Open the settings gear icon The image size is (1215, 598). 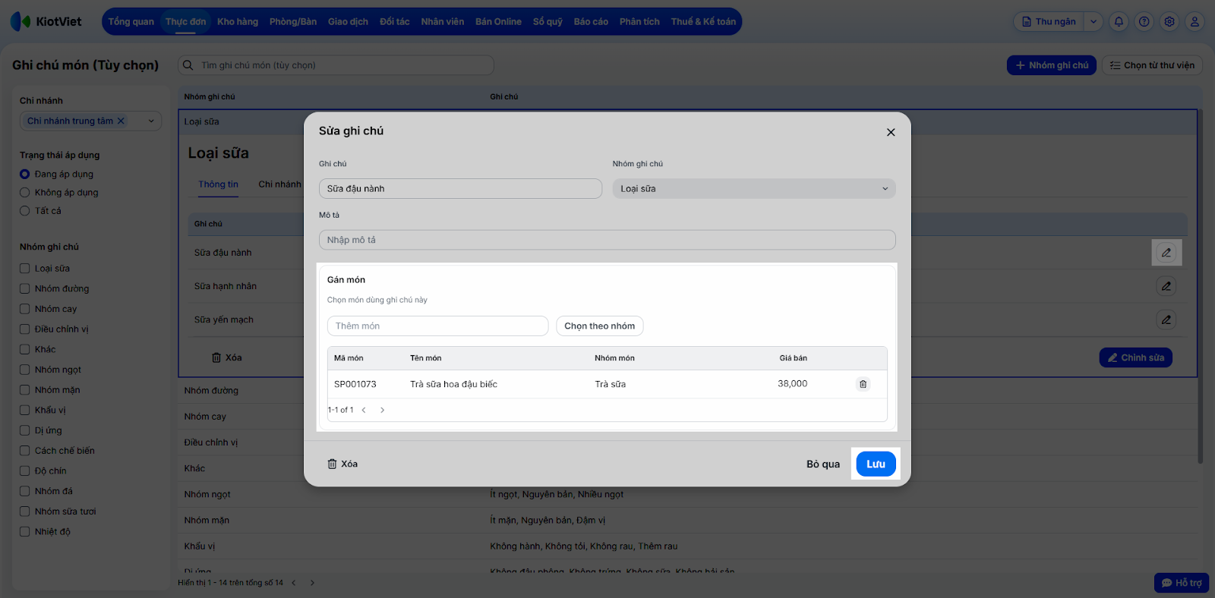[x=1169, y=22]
